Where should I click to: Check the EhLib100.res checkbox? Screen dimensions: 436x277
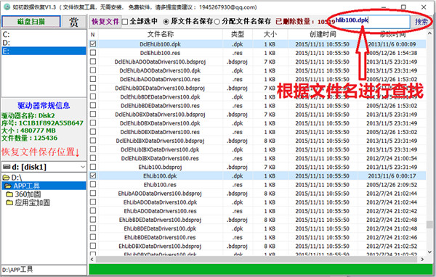click(93, 185)
